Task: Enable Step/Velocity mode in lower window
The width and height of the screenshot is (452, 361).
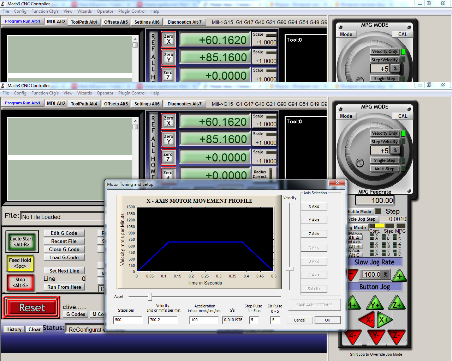Action: [x=385, y=142]
